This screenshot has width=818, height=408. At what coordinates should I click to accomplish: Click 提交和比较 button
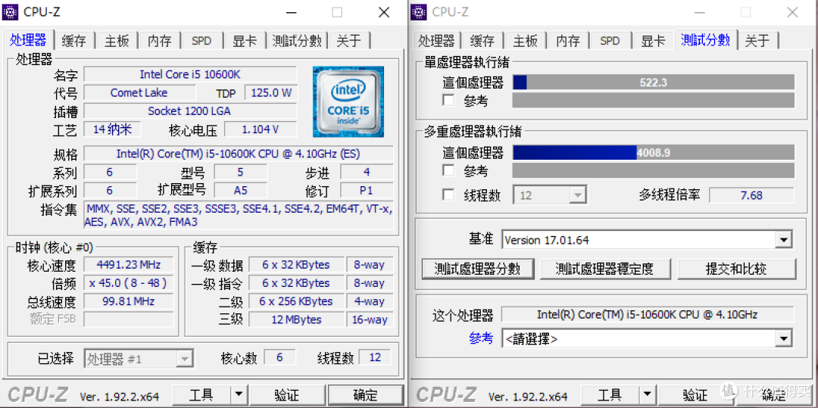736,269
